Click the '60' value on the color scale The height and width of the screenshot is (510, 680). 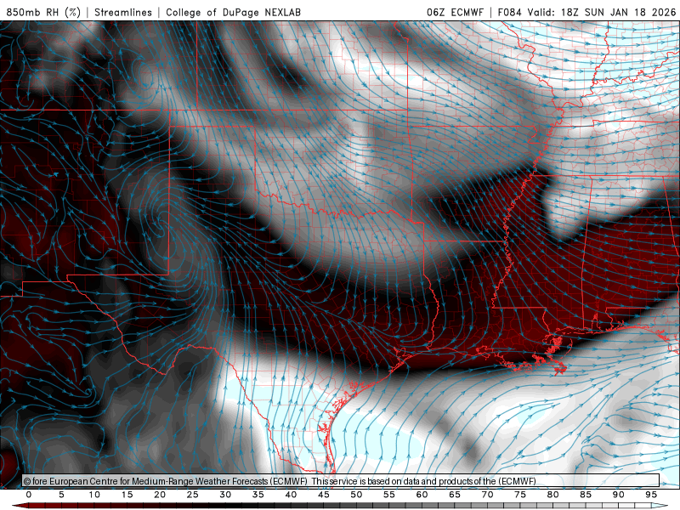[x=422, y=495]
